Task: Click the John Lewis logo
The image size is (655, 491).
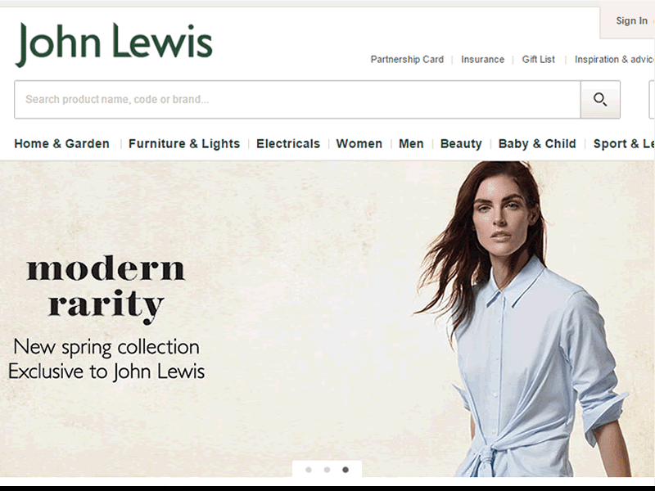Action: 114,44
